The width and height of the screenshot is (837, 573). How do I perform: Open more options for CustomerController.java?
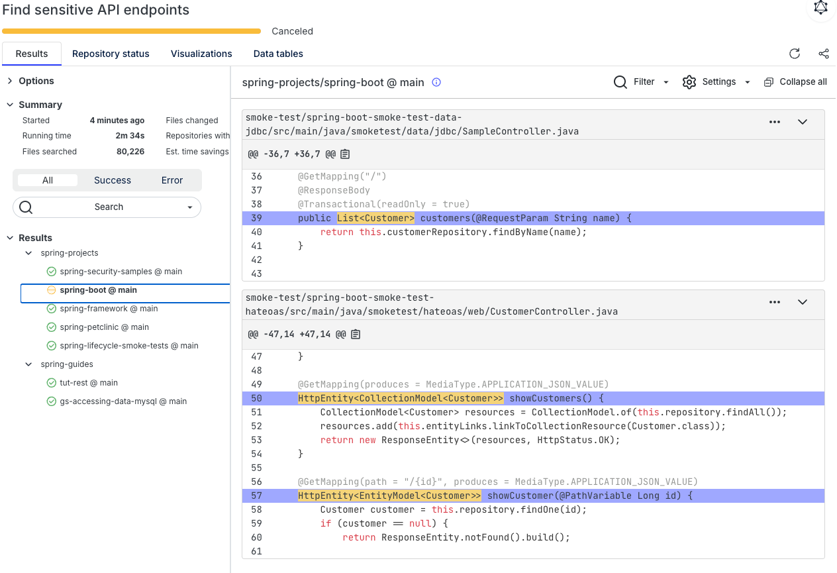click(775, 302)
